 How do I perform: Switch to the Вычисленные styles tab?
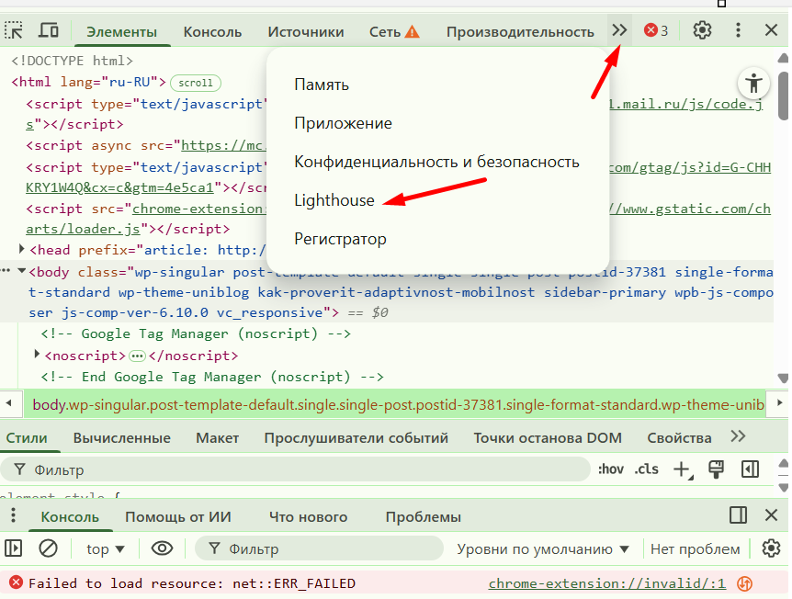pyautogui.click(x=124, y=437)
